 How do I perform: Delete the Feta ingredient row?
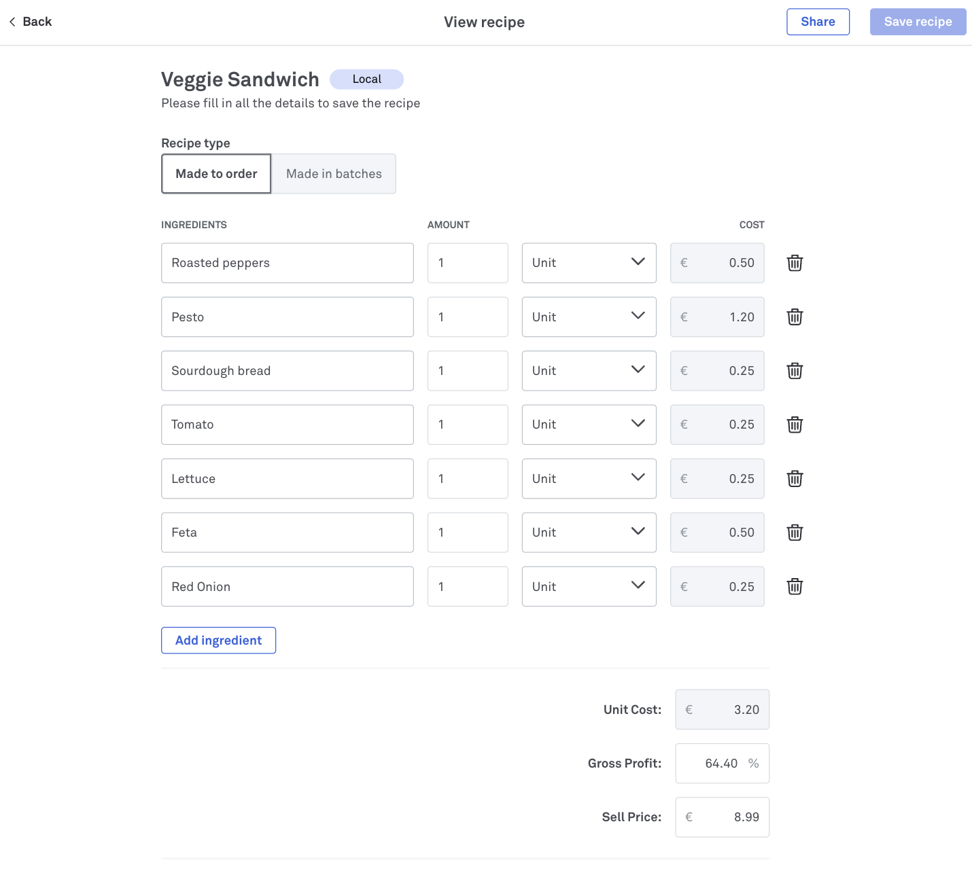[795, 533]
